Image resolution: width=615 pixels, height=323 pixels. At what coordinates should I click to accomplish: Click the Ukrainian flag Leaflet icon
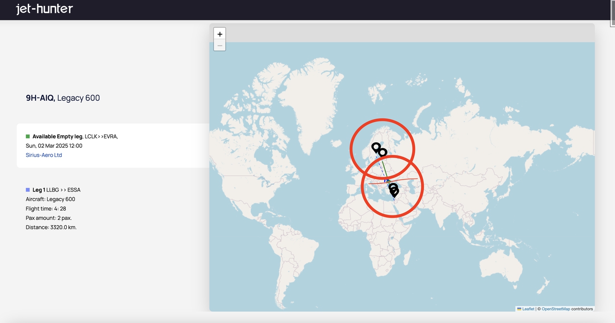pos(519,309)
